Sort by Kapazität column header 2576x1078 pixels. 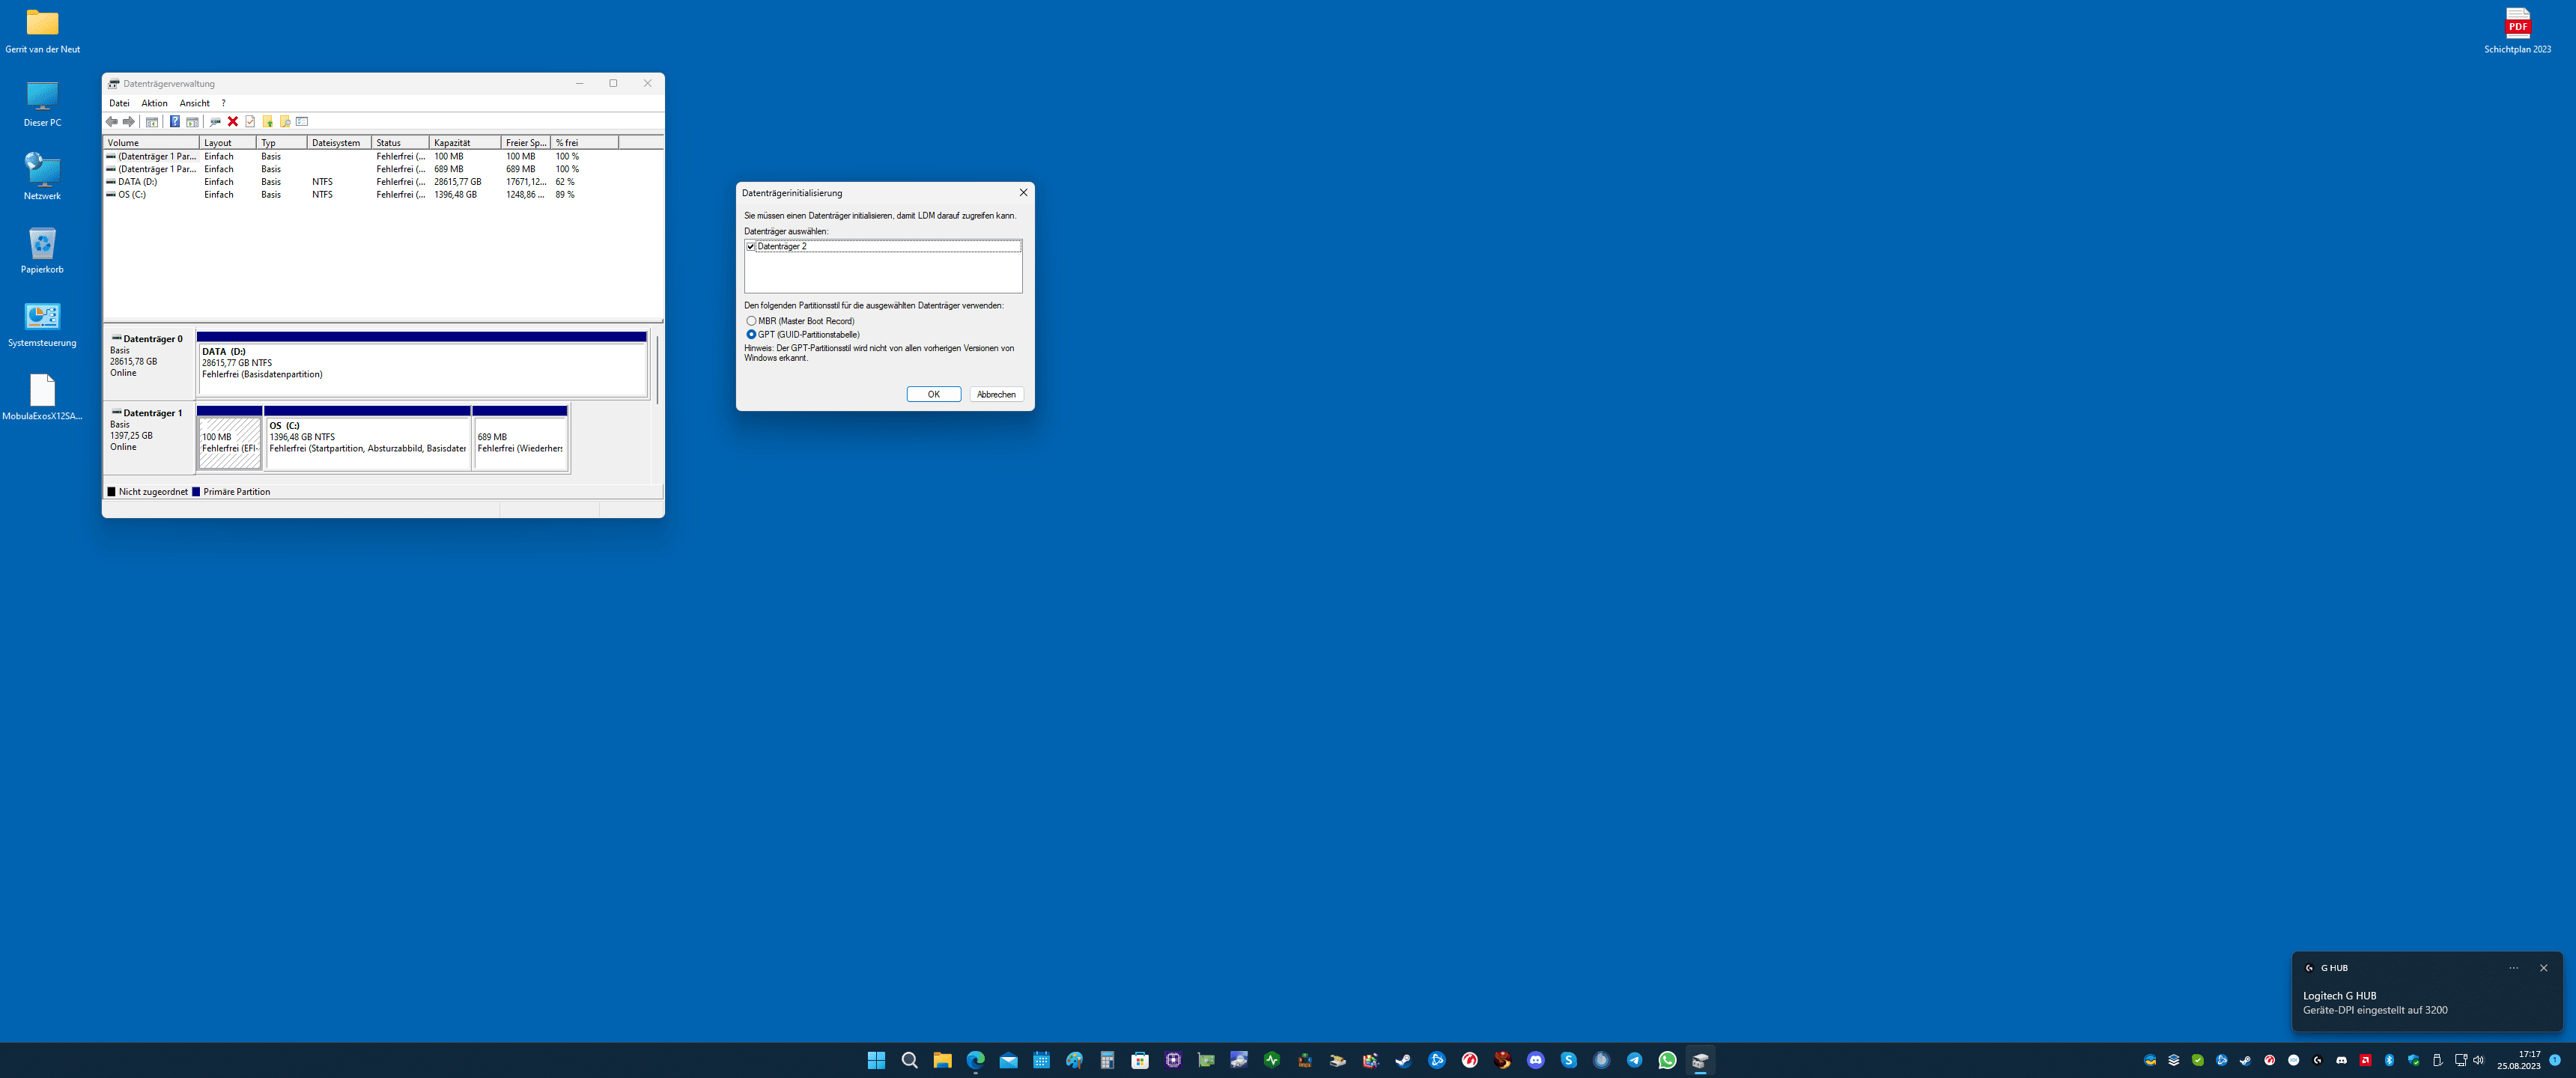point(465,143)
